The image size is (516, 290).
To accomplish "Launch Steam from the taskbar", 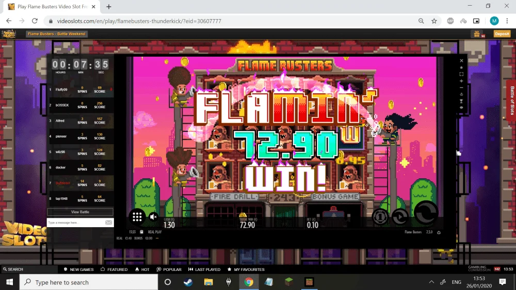I will 188,282.
